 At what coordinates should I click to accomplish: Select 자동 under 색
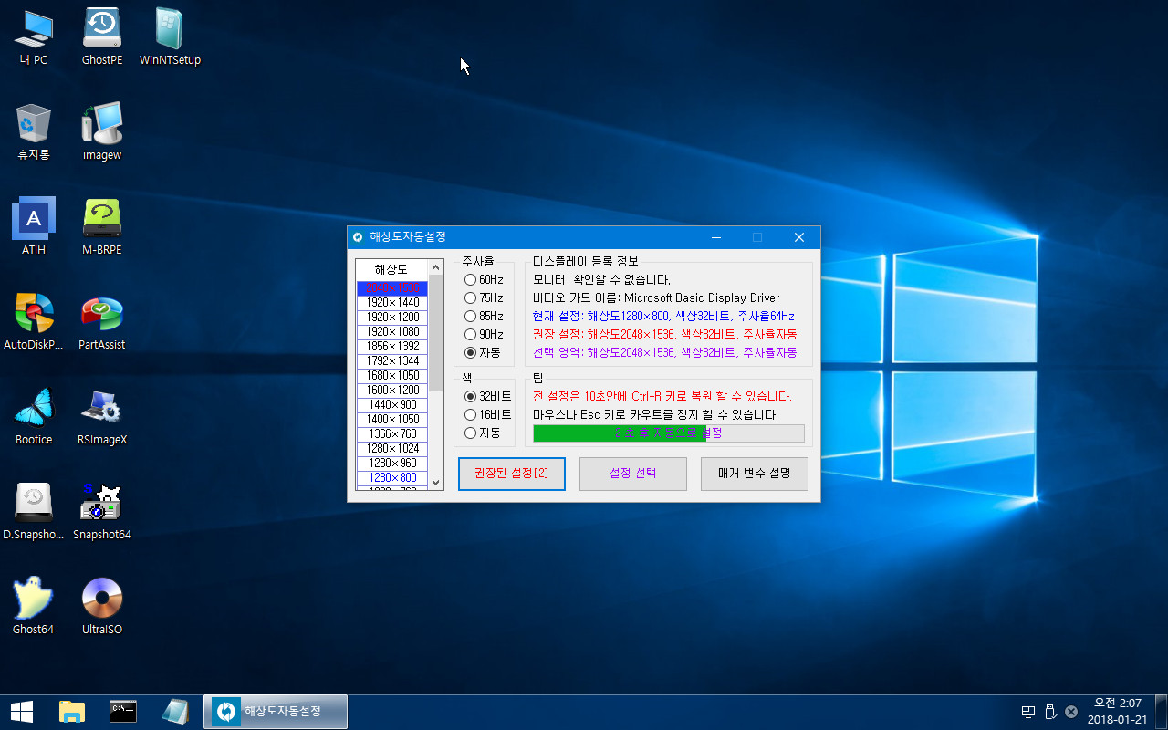point(483,433)
